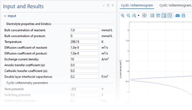Viewport: 192px width, 110px height.
Task: Edit the bulk concentration of product field
Action: (84, 36)
